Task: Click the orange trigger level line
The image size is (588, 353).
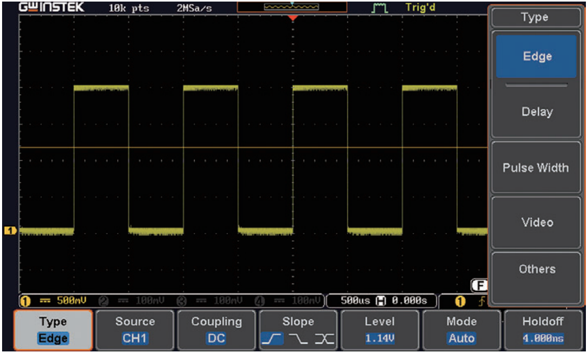Action: pos(253,147)
